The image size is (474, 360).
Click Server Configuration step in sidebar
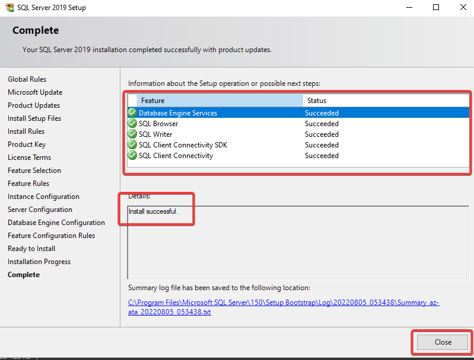tap(40, 210)
